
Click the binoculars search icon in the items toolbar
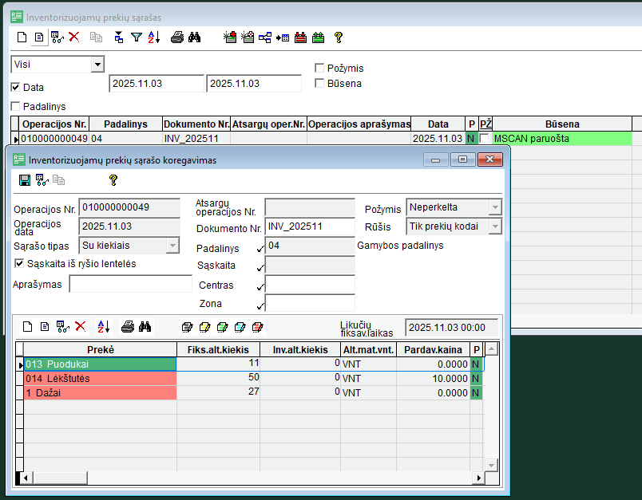(145, 327)
